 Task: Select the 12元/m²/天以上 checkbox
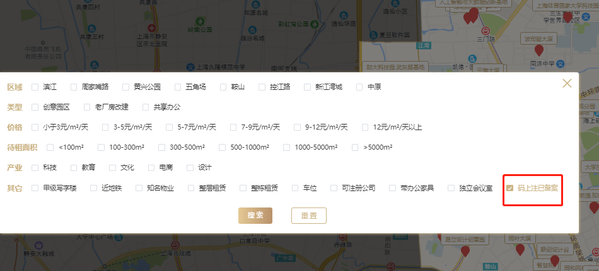[365, 127]
